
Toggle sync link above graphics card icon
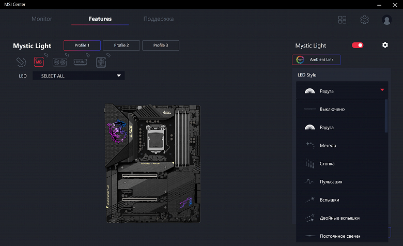[67, 55]
